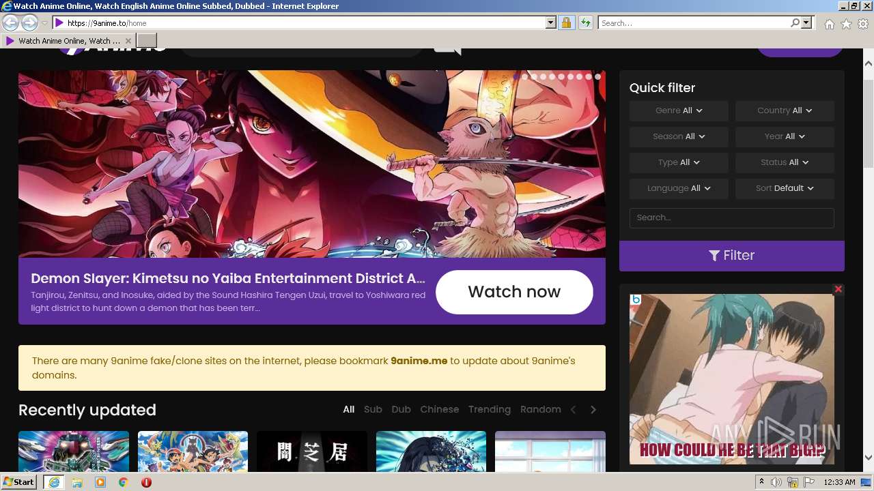The width and height of the screenshot is (874, 491).
Task: Show previous items in Recently updated
Action: tap(574, 410)
